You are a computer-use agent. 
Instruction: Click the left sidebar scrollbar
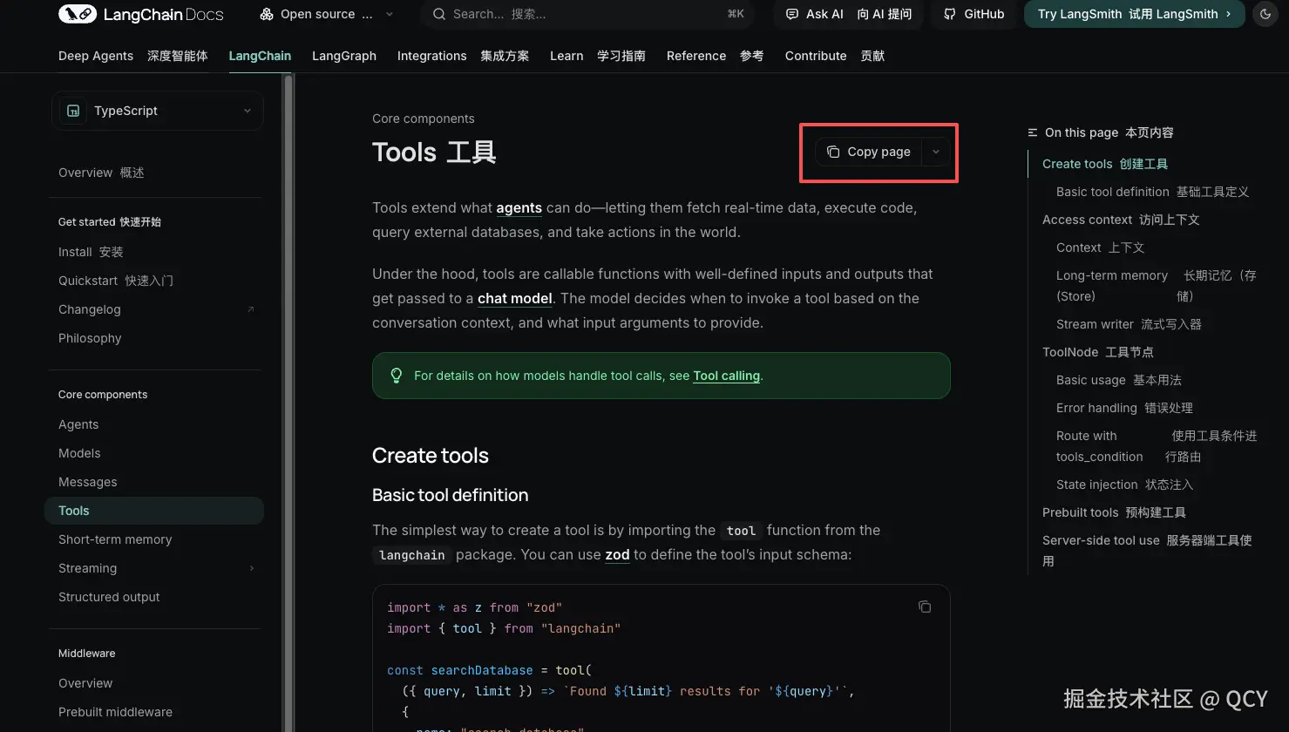click(x=288, y=401)
